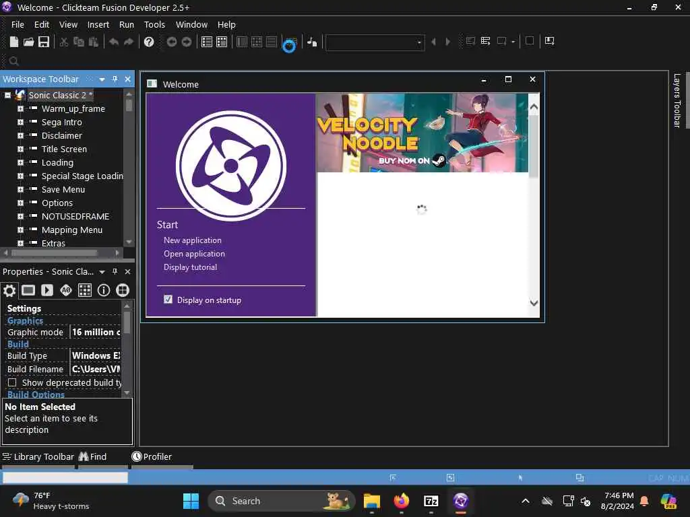Click the Undo arrow icon
Image resolution: width=690 pixels, height=517 pixels.
click(x=114, y=42)
